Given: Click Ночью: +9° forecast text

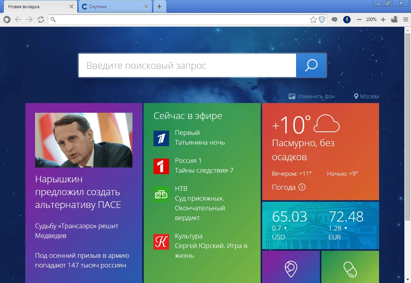Looking at the screenshot, I should 342,174.
